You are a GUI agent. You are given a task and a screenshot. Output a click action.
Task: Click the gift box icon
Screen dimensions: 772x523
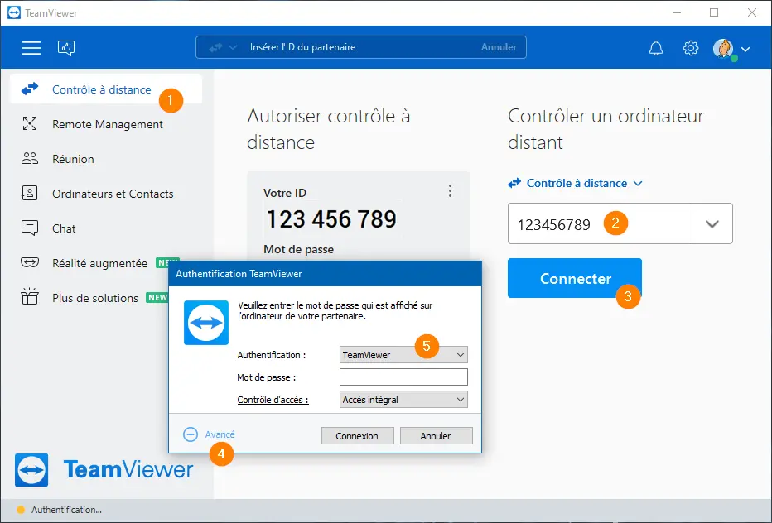(x=30, y=296)
